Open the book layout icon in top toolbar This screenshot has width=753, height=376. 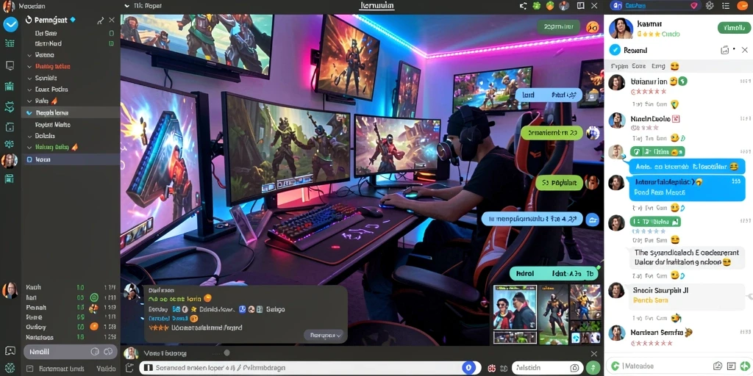(581, 6)
